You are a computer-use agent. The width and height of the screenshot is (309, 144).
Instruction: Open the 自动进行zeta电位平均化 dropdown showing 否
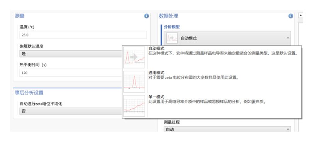point(71,111)
